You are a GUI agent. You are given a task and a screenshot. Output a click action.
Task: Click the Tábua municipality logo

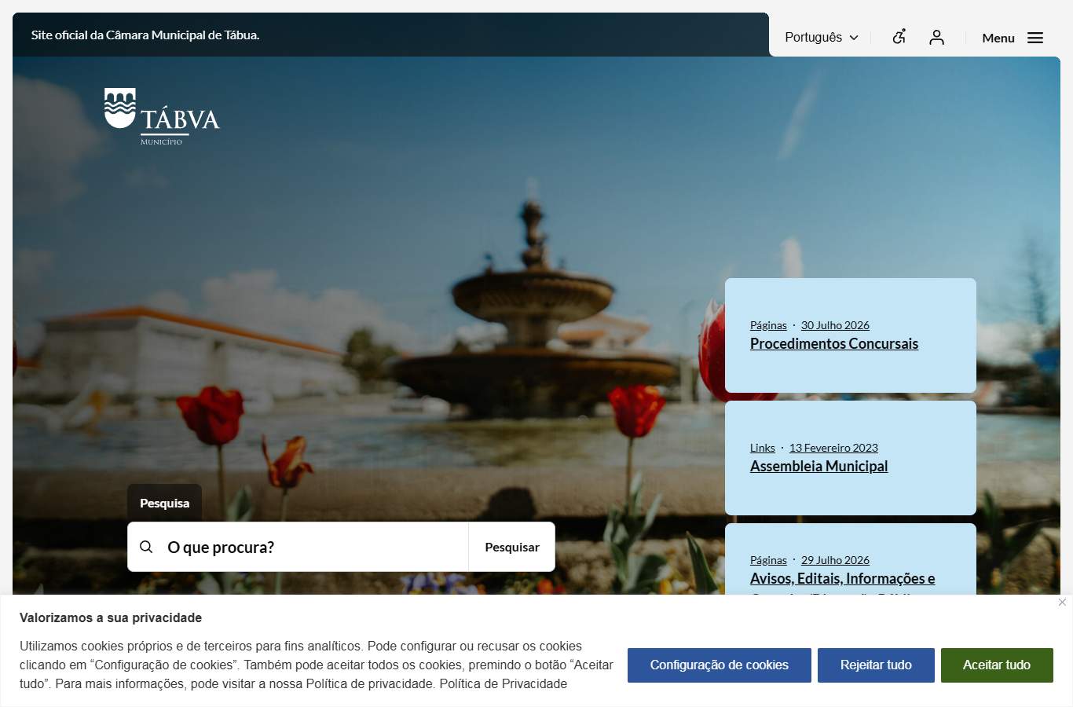162,116
